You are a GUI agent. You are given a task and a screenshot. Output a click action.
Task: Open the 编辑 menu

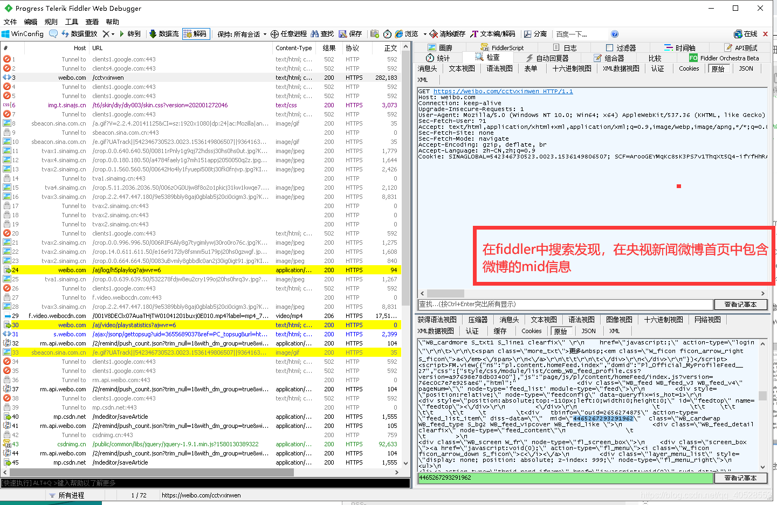point(31,22)
